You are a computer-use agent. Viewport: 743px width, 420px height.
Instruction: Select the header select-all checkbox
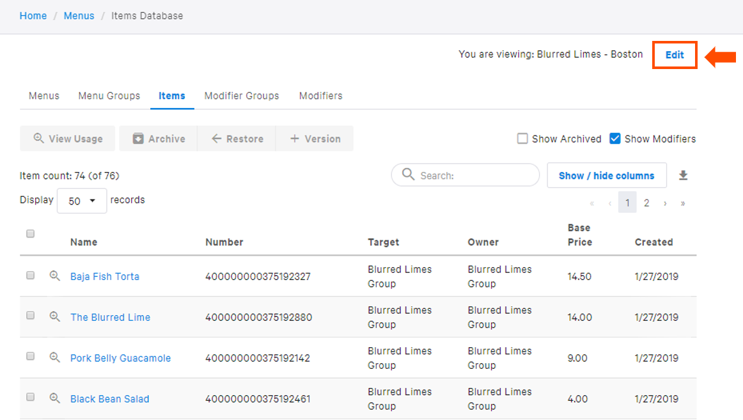point(30,233)
